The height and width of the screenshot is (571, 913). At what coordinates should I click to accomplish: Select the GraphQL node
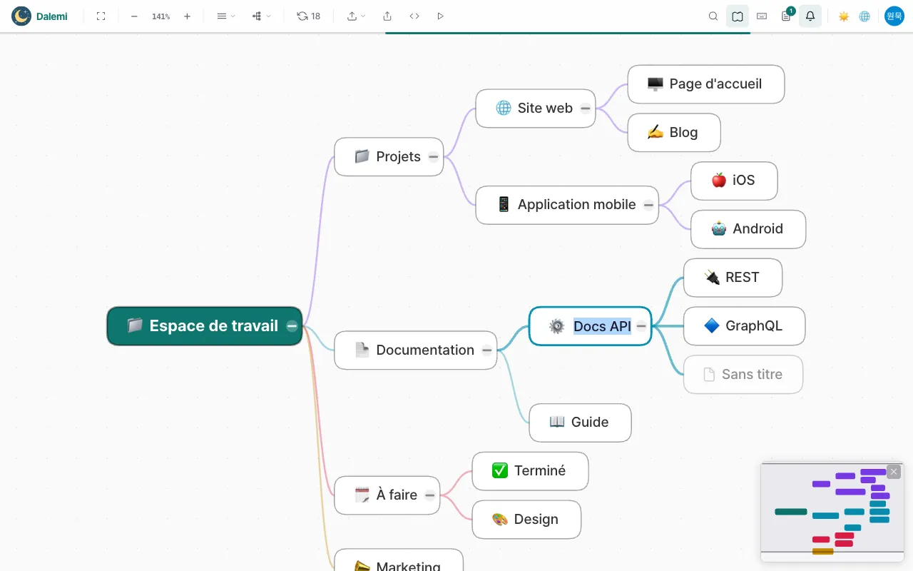tap(744, 326)
